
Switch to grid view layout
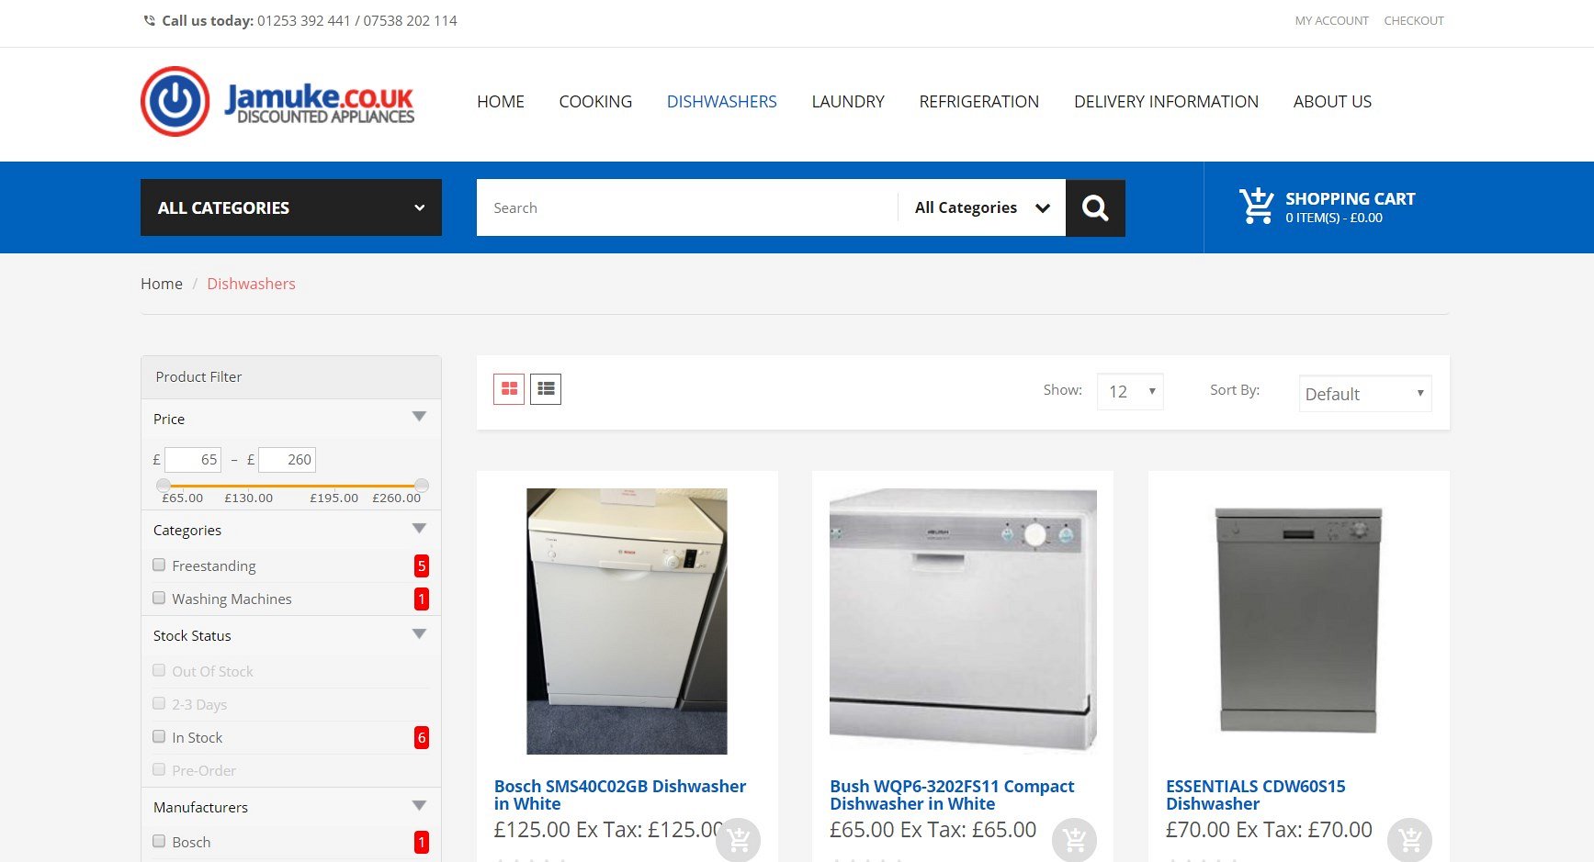click(x=509, y=389)
